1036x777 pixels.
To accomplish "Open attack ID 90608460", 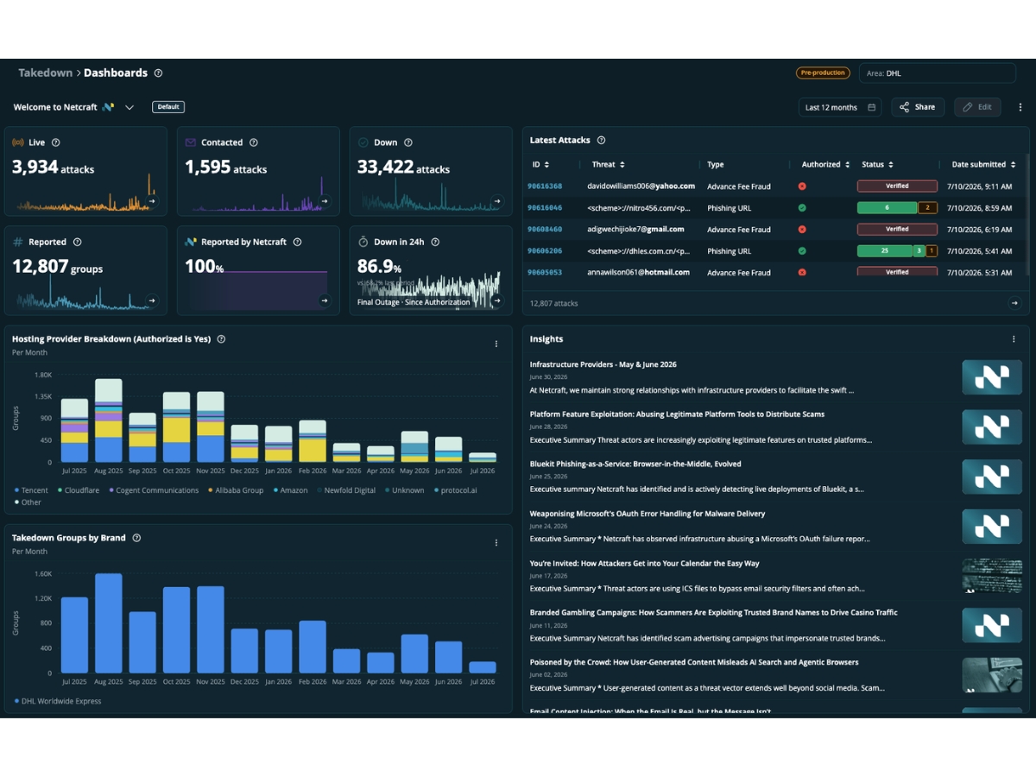I will (546, 230).
